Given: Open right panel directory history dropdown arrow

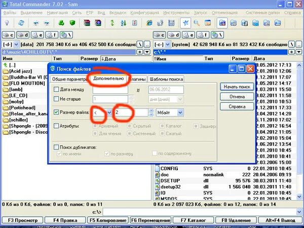Looking at the screenshot, I should coord(299,52).
